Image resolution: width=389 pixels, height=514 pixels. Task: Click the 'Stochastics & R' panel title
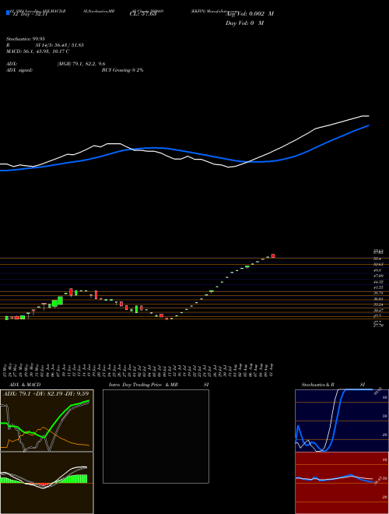[x=318, y=385]
